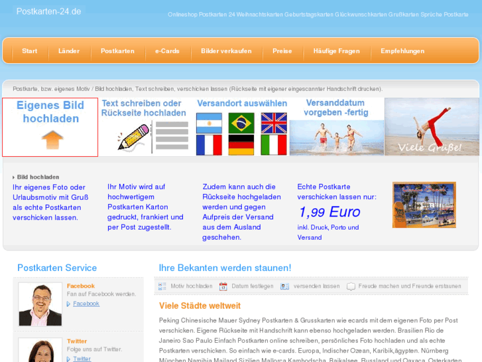The width and height of the screenshot is (482, 362).
Task: Click the versenden lassen card icon
Action: (284, 286)
